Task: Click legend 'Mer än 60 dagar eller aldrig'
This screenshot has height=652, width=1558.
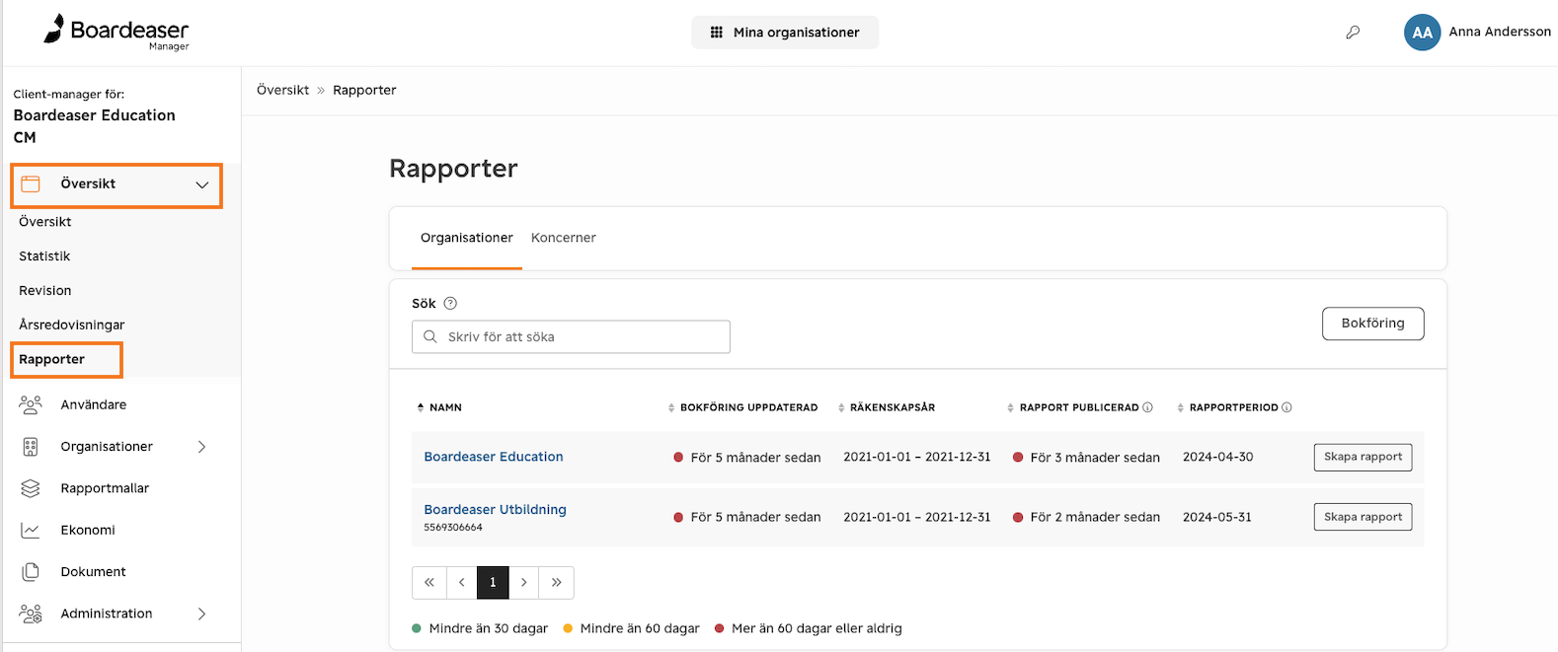Action: tap(808, 628)
